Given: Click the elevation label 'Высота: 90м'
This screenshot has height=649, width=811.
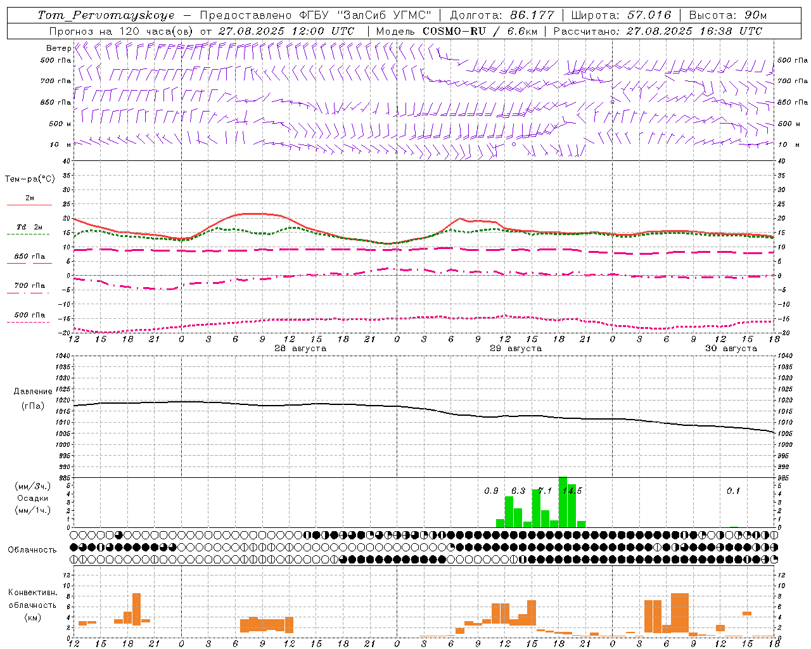Looking at the screenshot, I should tap(728, 15).
